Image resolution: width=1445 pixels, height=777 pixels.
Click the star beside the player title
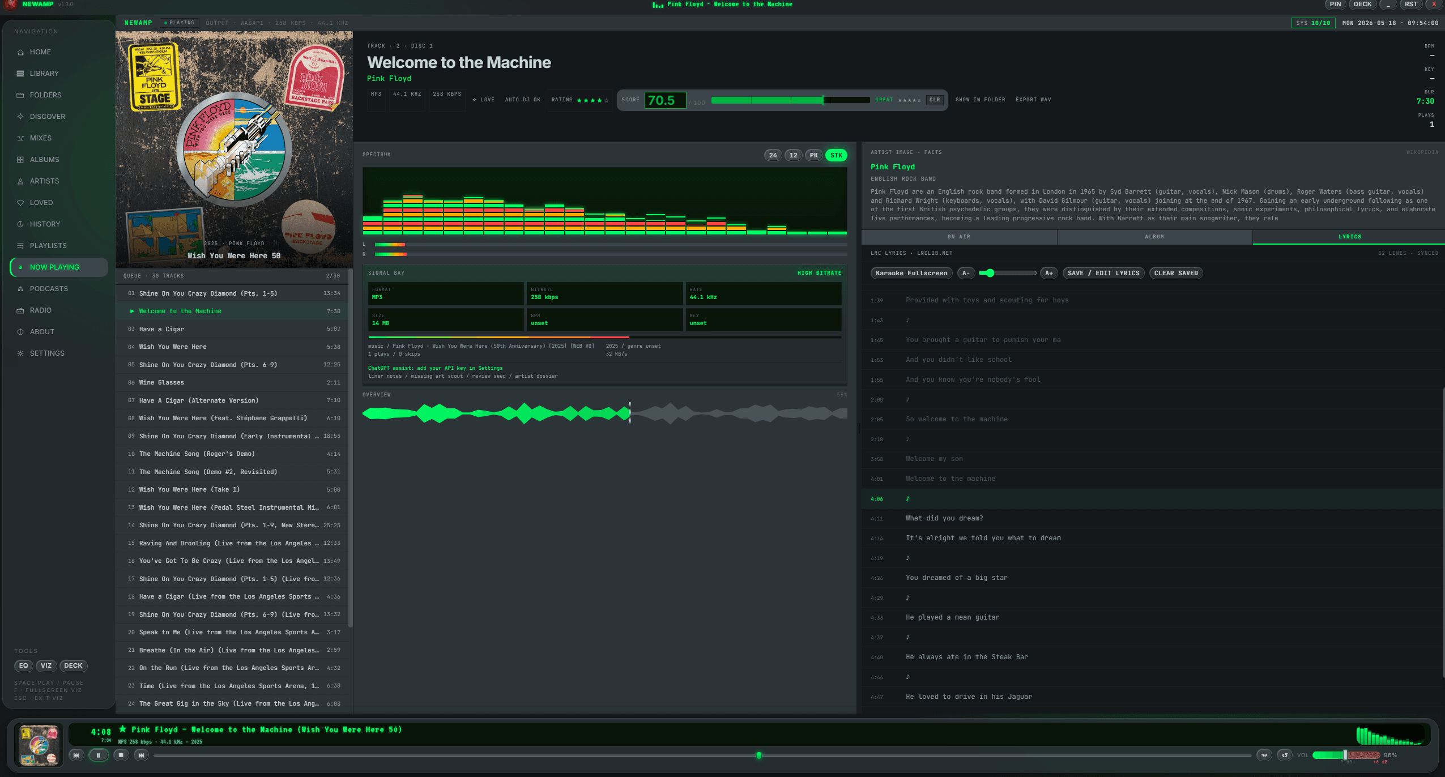click(x=122, y=729)
